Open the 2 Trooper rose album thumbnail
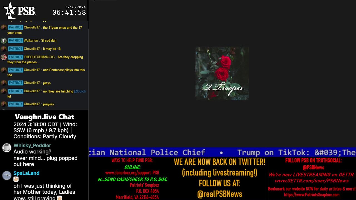The height and width of the screenshot is (200, 356). tap(222, 73)
